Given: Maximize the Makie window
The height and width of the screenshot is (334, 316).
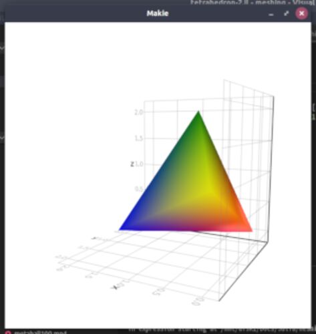Looking at the screenshot, I should point(287,13).
